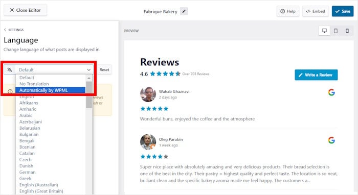The height and width of the screenshot is (195, 358).
Task: Select Belarusian language
Action: [x=51, y=128]
